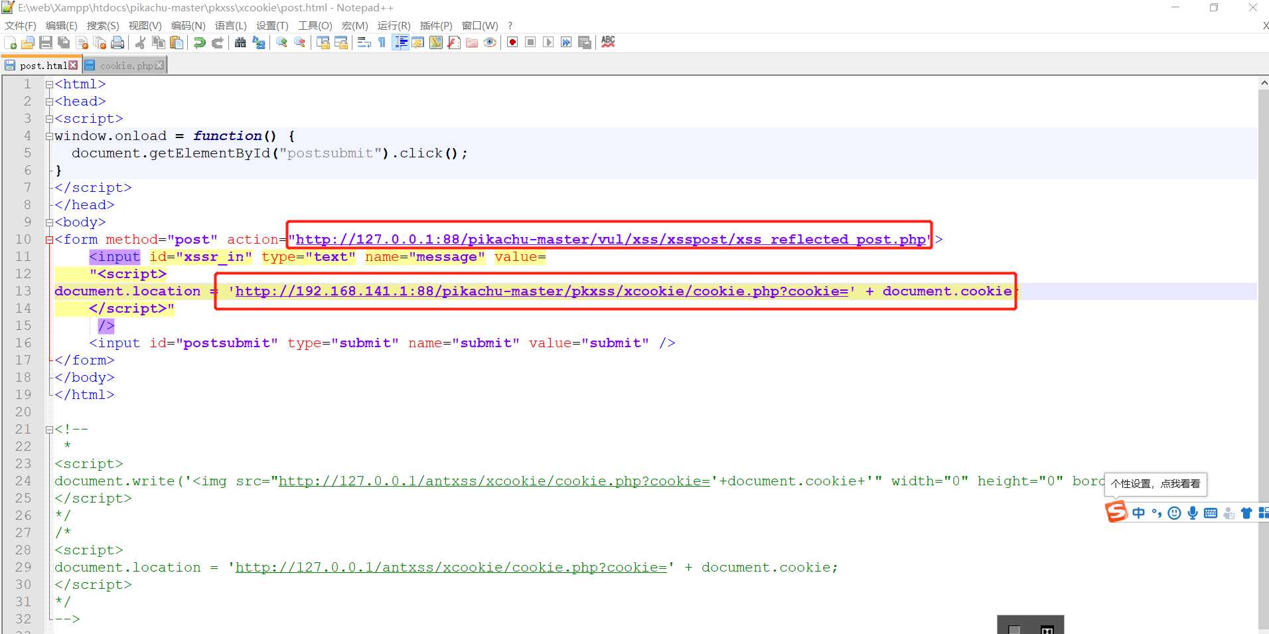
Task: Open Folder as Workspace icon
Action: click(x=472, y=42)
